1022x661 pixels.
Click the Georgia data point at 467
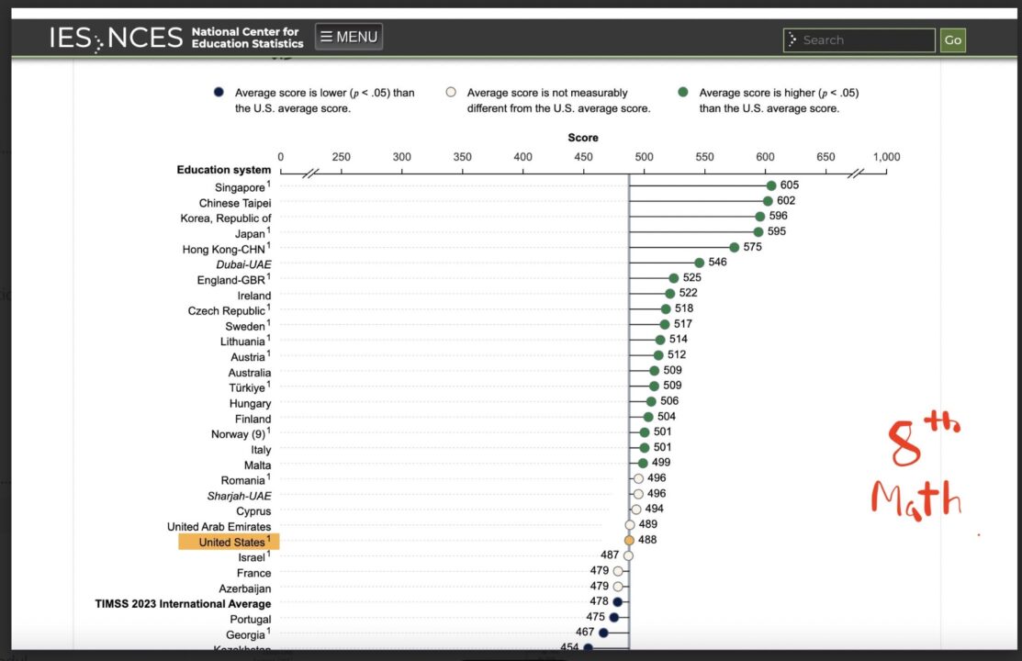tap(603, 633)
